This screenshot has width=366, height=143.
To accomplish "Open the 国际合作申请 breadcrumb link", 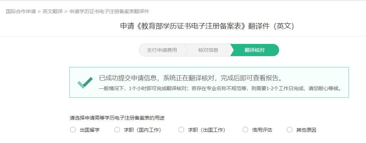I will [21, 11].
